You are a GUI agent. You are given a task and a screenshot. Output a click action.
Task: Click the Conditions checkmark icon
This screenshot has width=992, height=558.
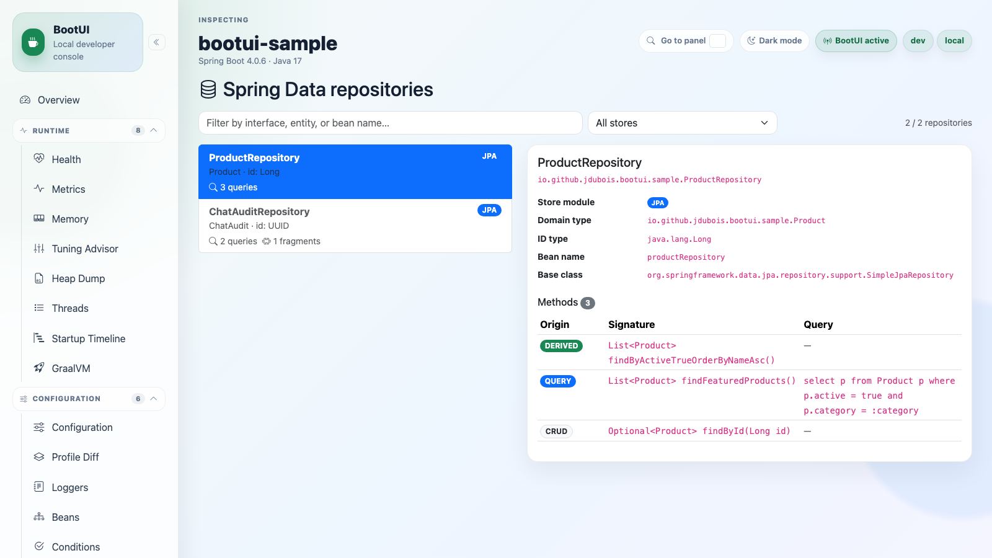coord(39,546)
